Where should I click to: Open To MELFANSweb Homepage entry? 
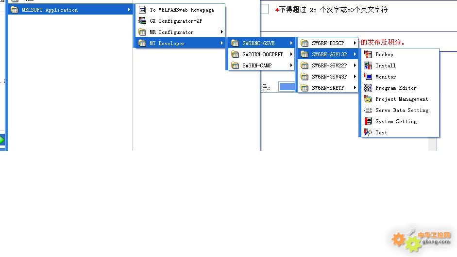coord(180,10)
